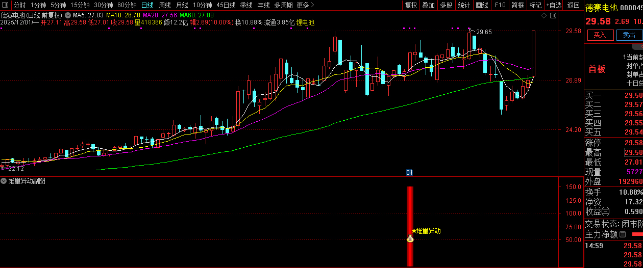This screenshot has height=268, width=643.
Task: Select the 10分钟 period
Action: 202,5
